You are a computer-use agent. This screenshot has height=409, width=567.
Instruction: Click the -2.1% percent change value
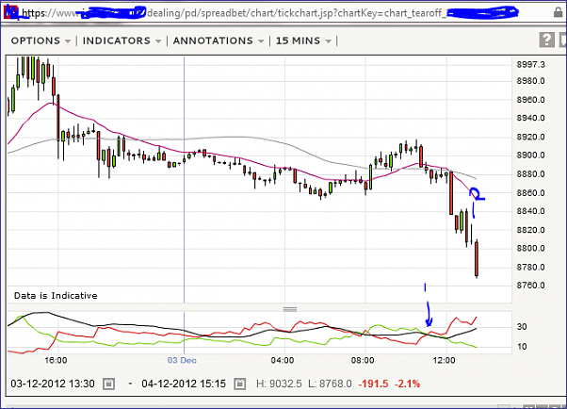pyautogui.click(x=407, y=384)
